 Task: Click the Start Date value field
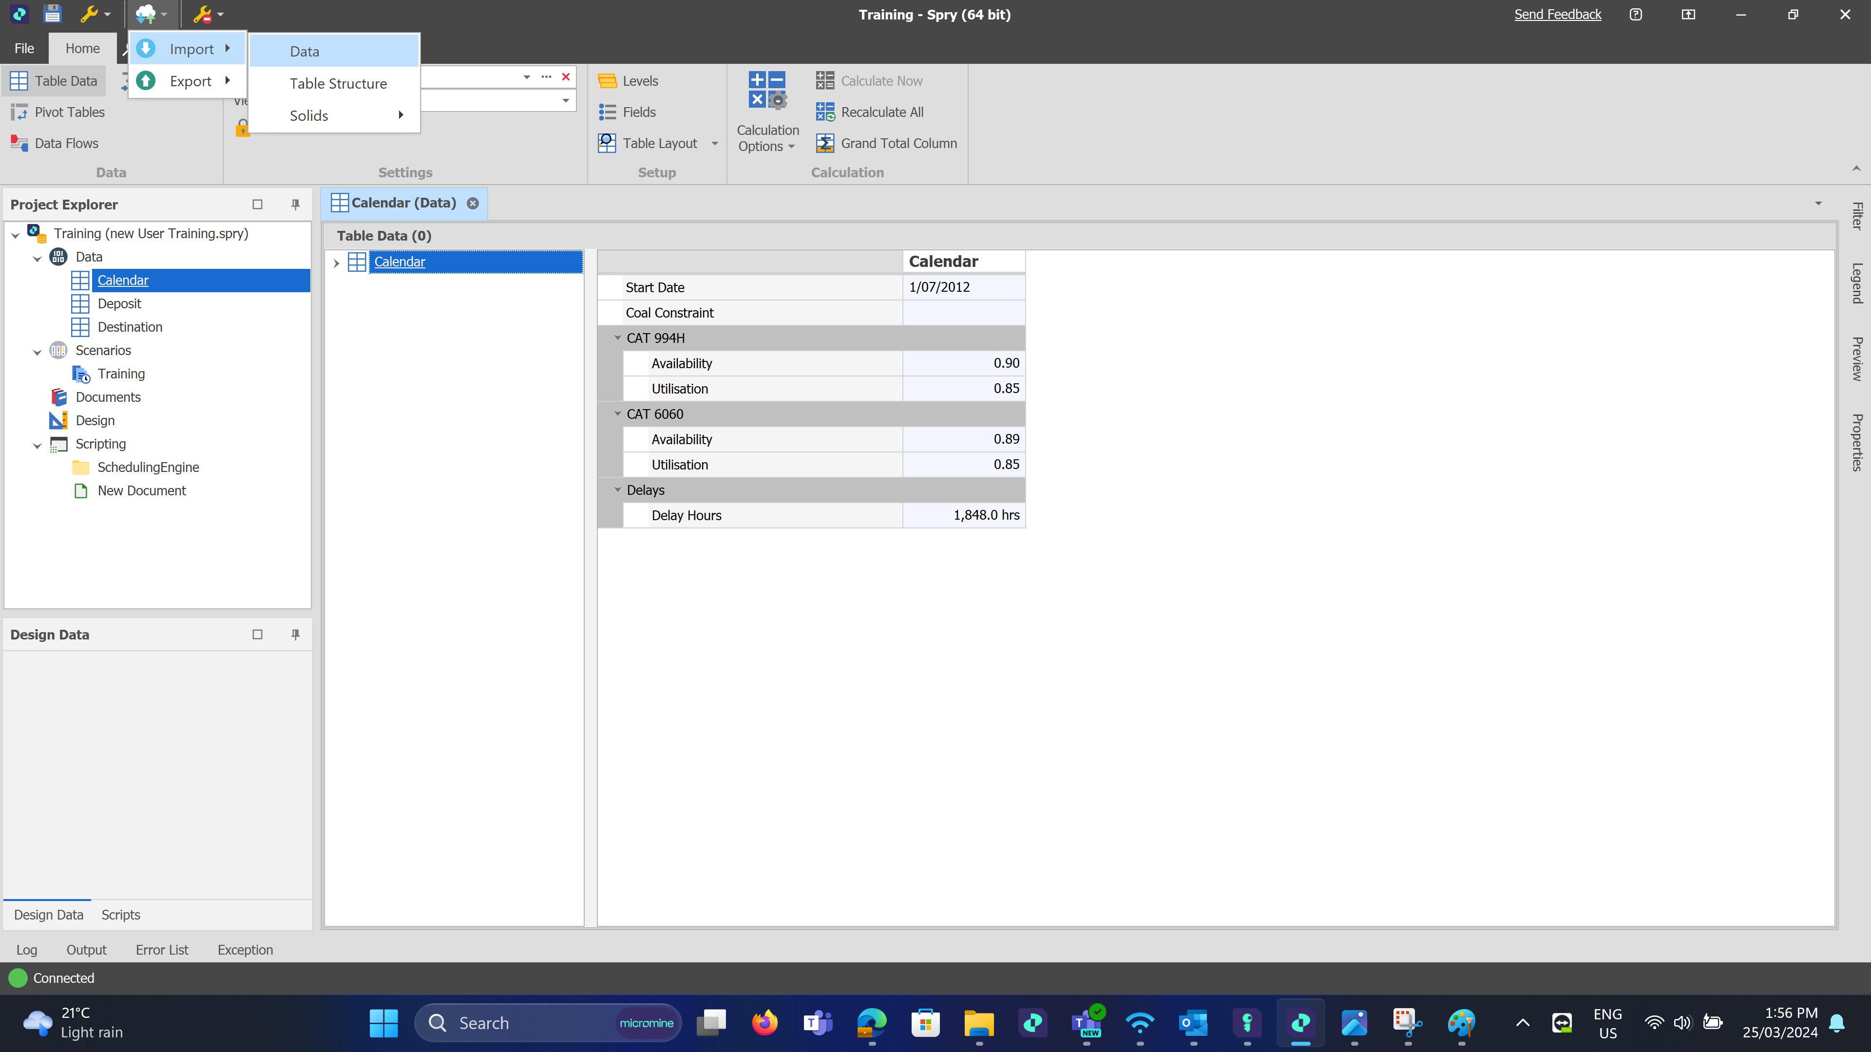(x=963, y=287)
